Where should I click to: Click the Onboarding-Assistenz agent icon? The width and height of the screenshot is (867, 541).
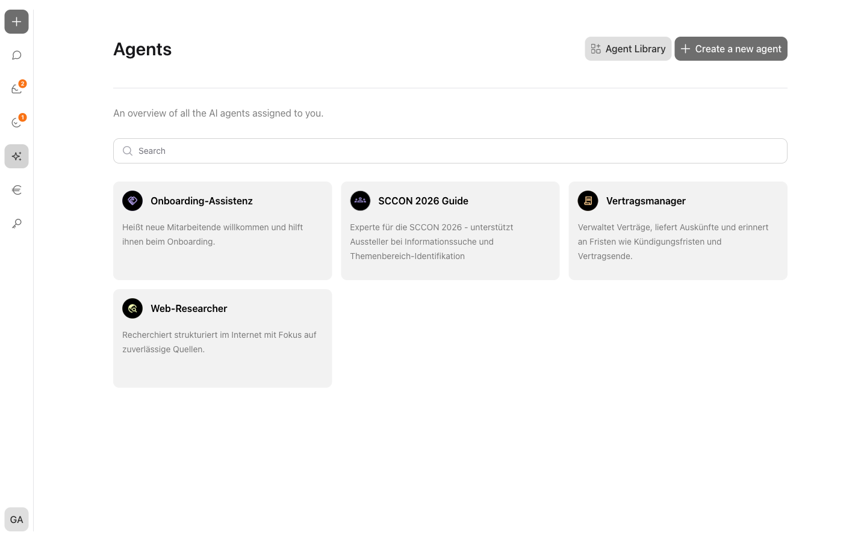point(132,201)
